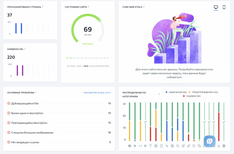Open the 'Повторяющийся description' issue
234x154 pixels.
tap(59, 123)
